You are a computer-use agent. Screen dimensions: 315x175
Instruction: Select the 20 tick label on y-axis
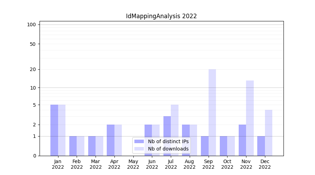33,69
